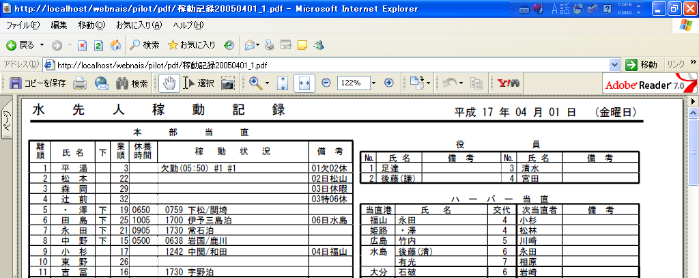699x278 pixels.
Task: Open the お気に入り(A) menu in the menu bar
Action: [x=139, y=25]
